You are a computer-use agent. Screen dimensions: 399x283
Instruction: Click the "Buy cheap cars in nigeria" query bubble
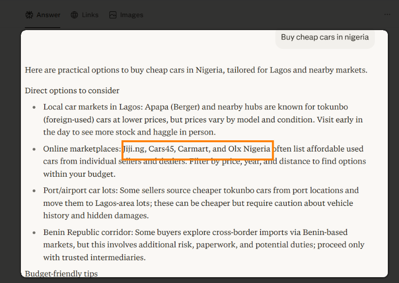click(325, 38)
